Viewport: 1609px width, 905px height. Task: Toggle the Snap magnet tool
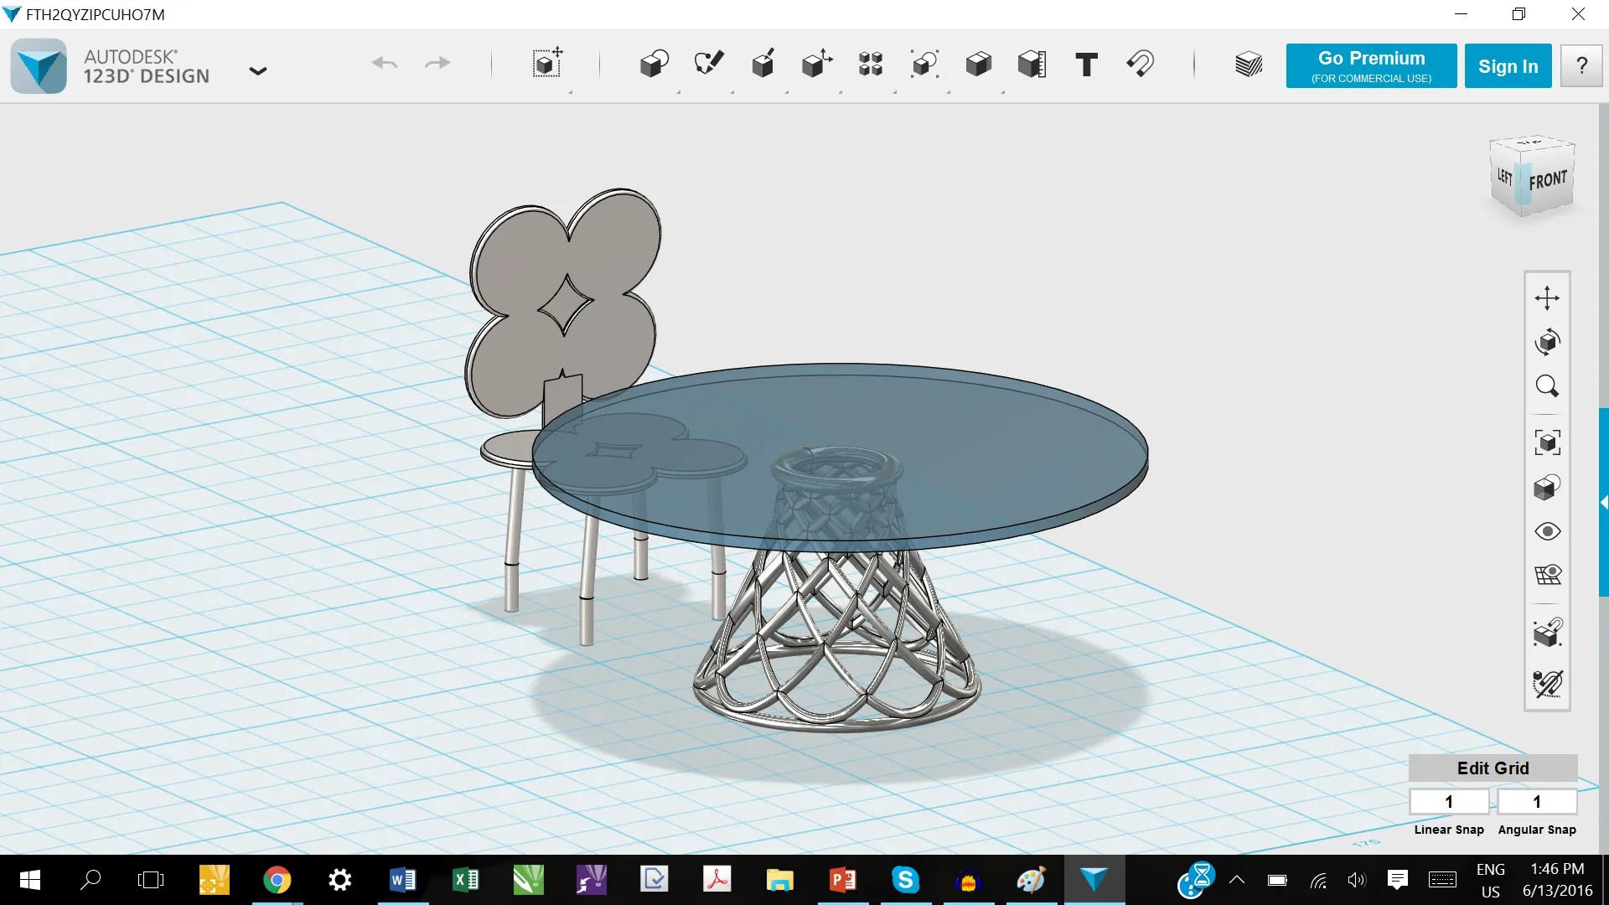tap(1140, 64)
